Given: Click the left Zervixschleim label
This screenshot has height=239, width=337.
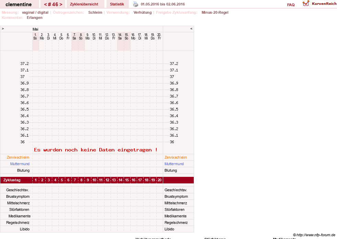Looking at the screenshot, I should coord(18,157).
